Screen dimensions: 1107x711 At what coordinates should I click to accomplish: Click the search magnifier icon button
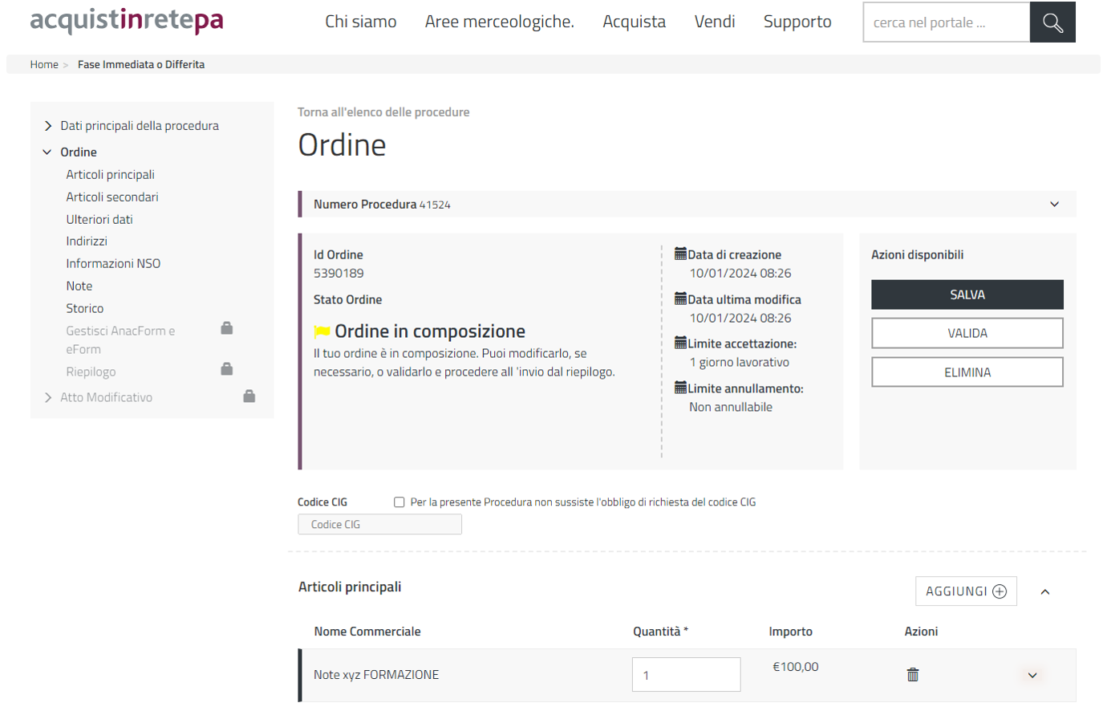[1052, 22]
